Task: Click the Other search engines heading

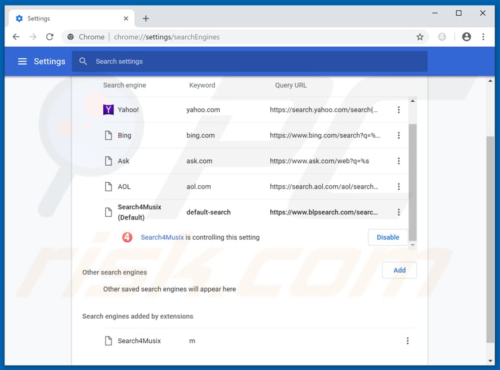Action: click(x=115, y=272)
